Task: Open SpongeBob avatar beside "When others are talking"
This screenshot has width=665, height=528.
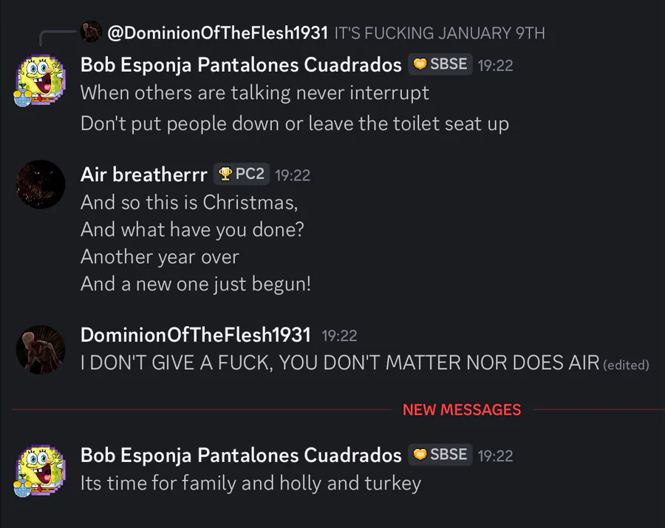Action: 41,80
